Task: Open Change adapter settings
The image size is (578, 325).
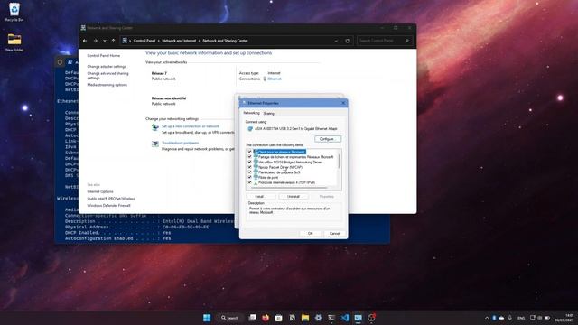Action: 107,67
